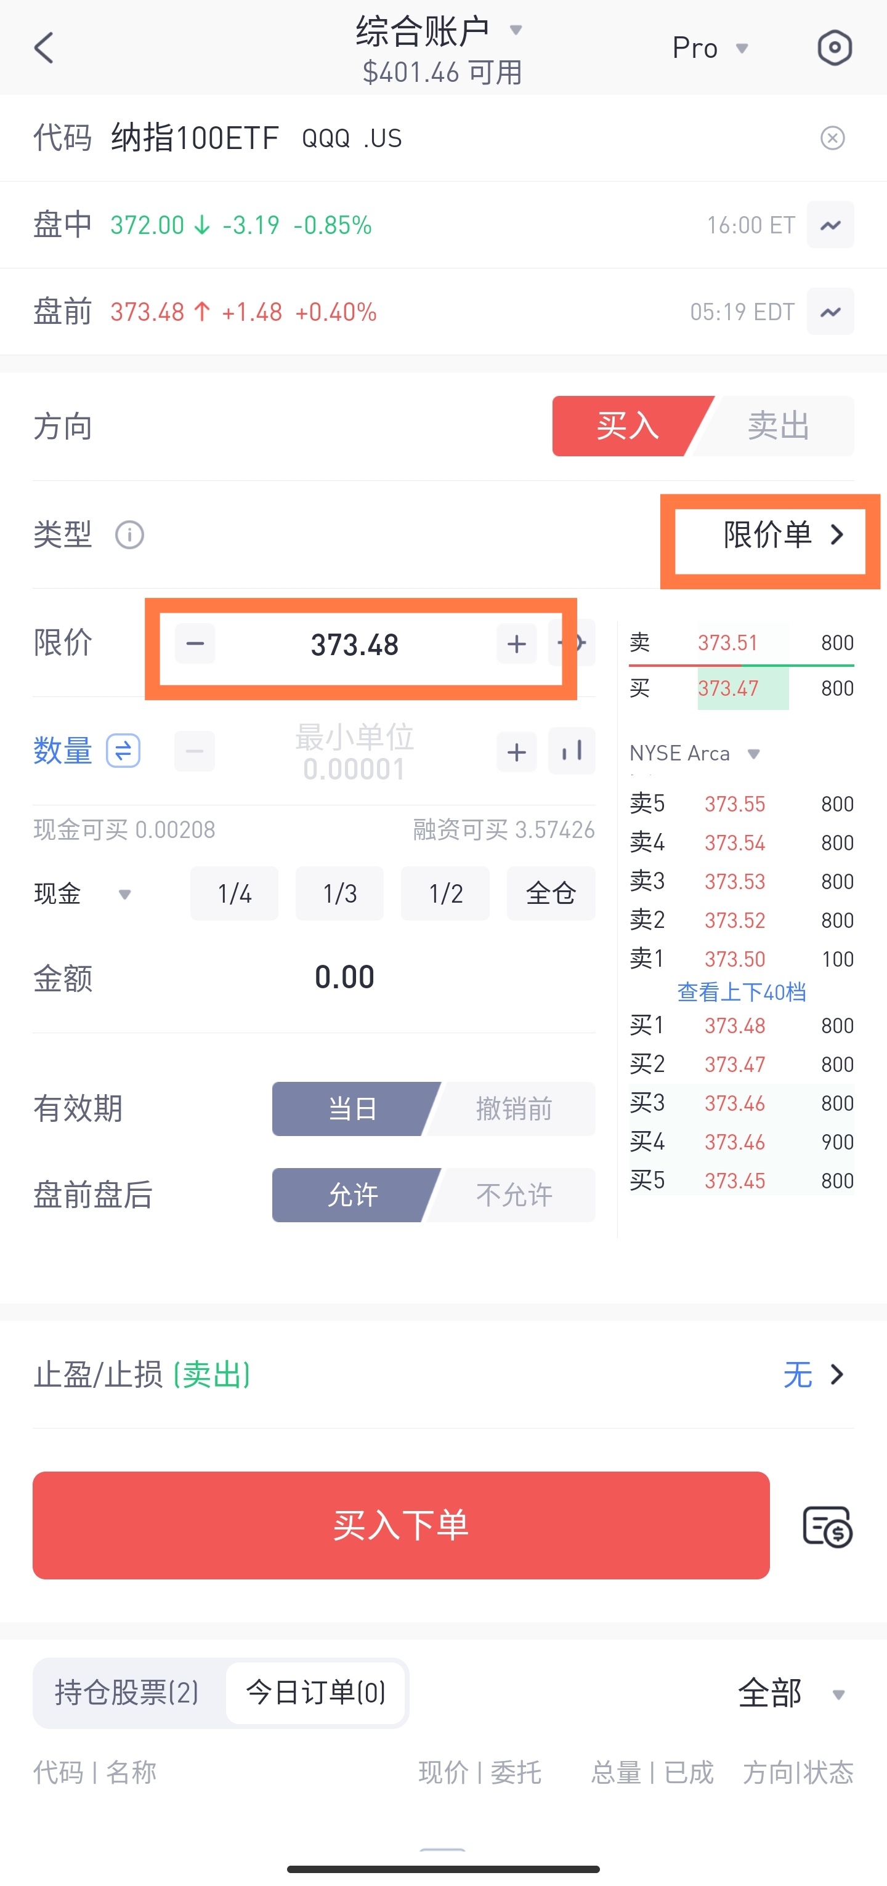The width and height of the screenshot is (887, 1886).
Task: Tap the quantity/amount swap icon next to 数量
Action: pyautogui.click(x=123, y=751)
